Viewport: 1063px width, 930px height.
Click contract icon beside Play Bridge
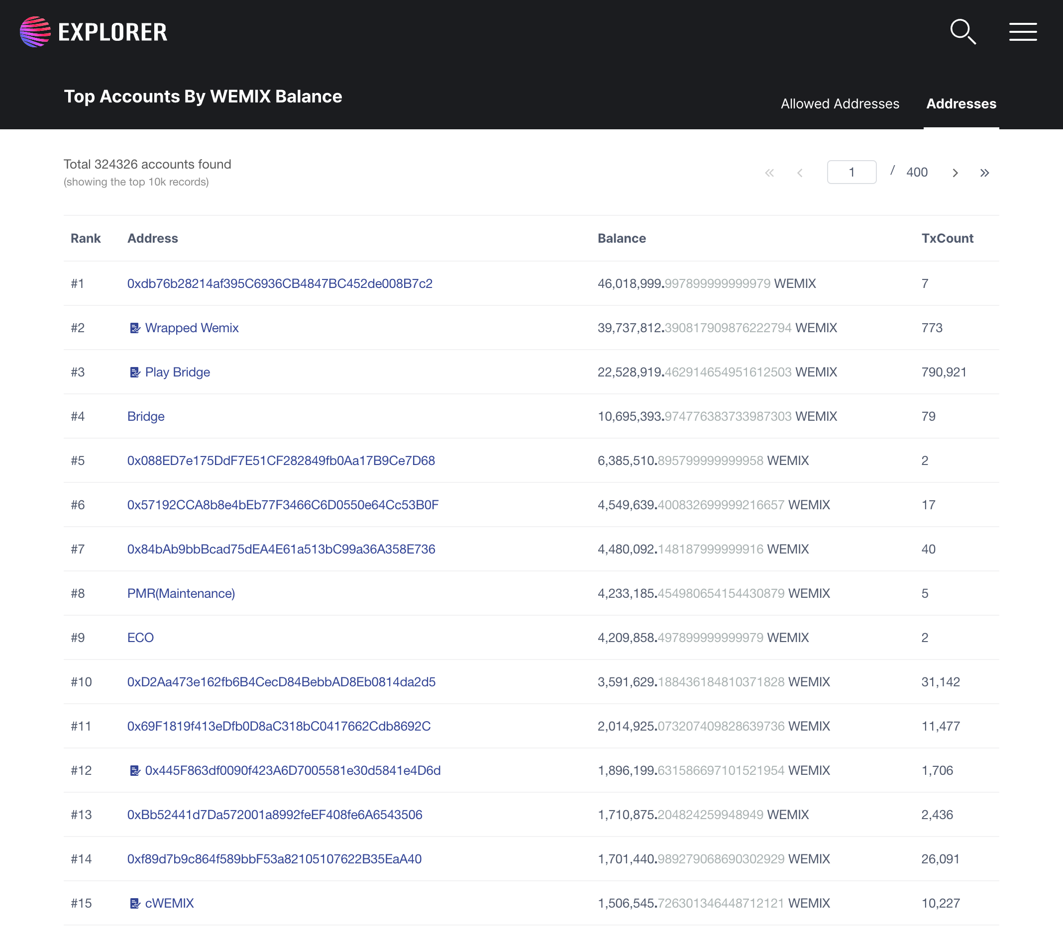(x=134, y=372)
